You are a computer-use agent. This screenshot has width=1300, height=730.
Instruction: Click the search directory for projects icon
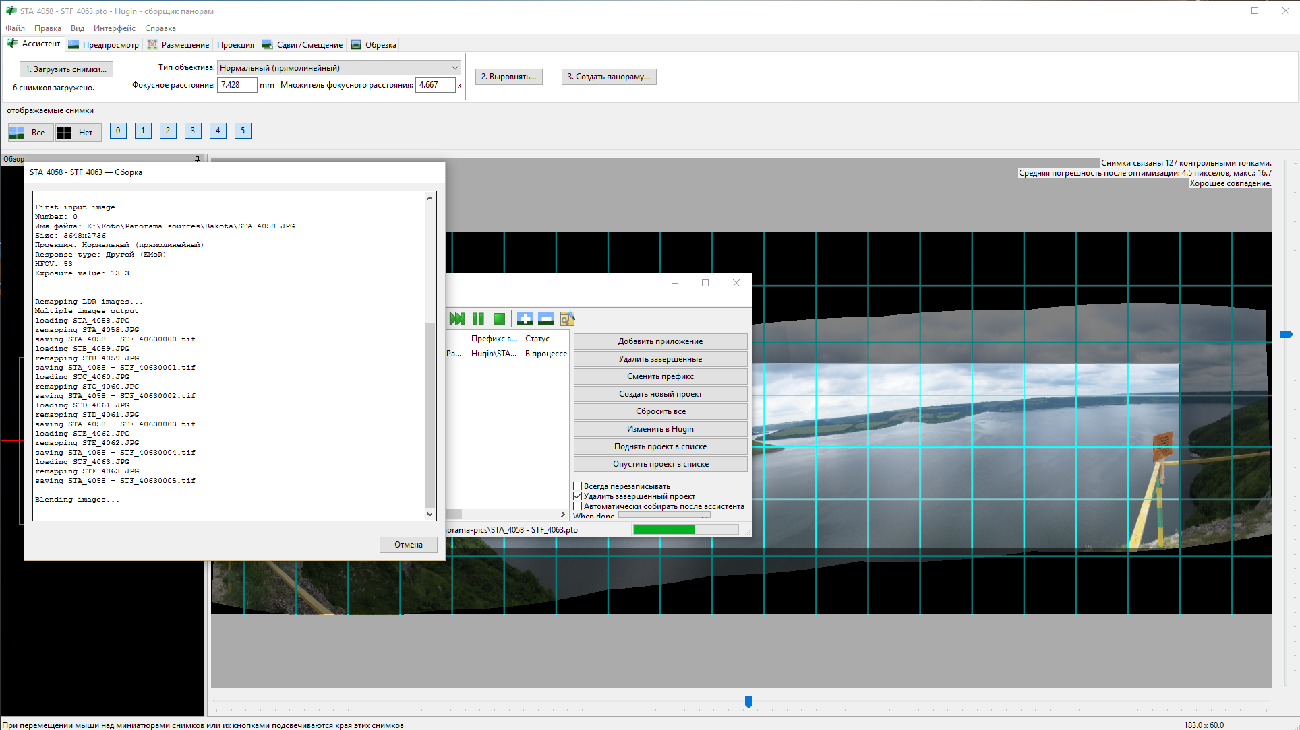[567, 319]
